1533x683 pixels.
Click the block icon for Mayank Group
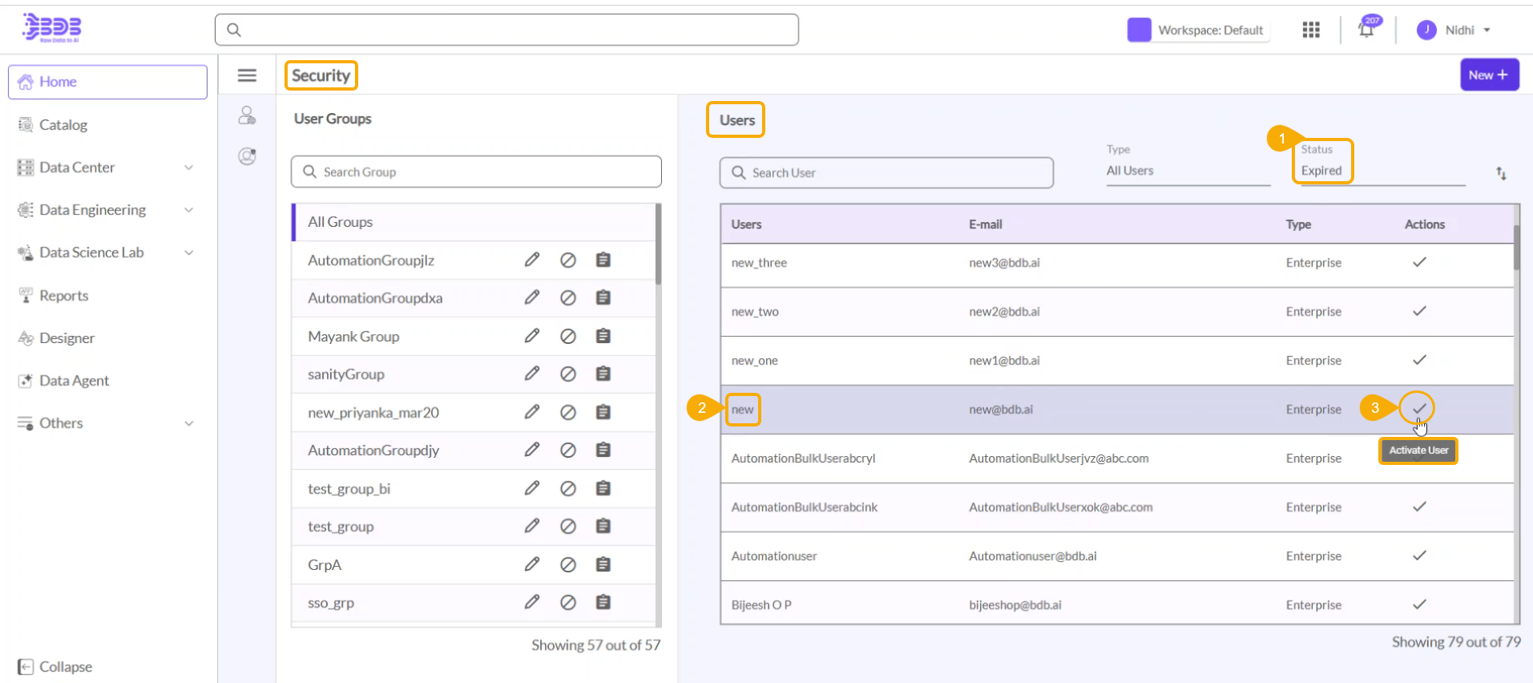click(567, 337)
